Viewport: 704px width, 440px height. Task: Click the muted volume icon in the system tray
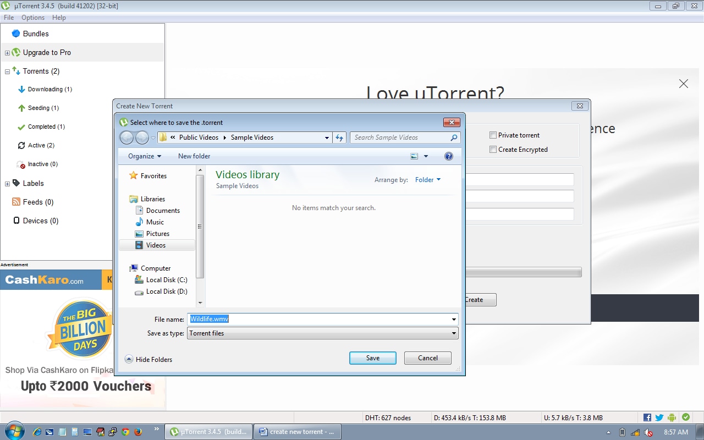pos(648,432)
